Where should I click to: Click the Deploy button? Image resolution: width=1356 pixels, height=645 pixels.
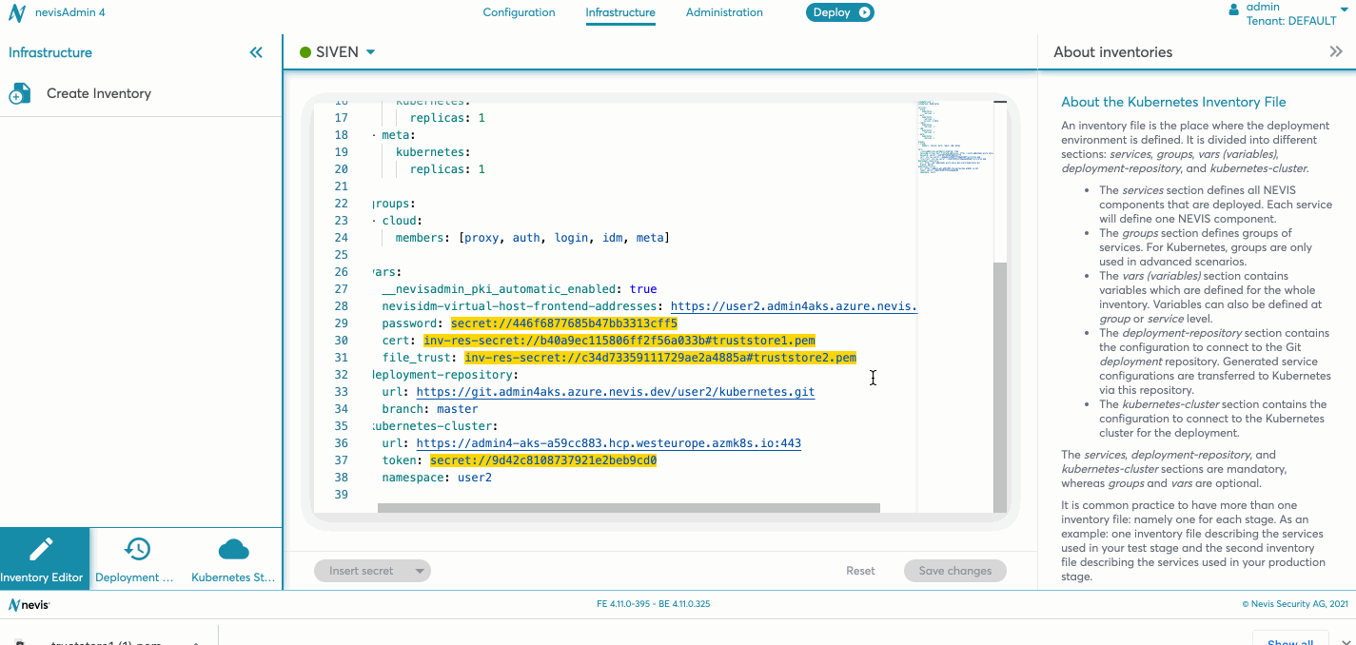click(839, 12)
